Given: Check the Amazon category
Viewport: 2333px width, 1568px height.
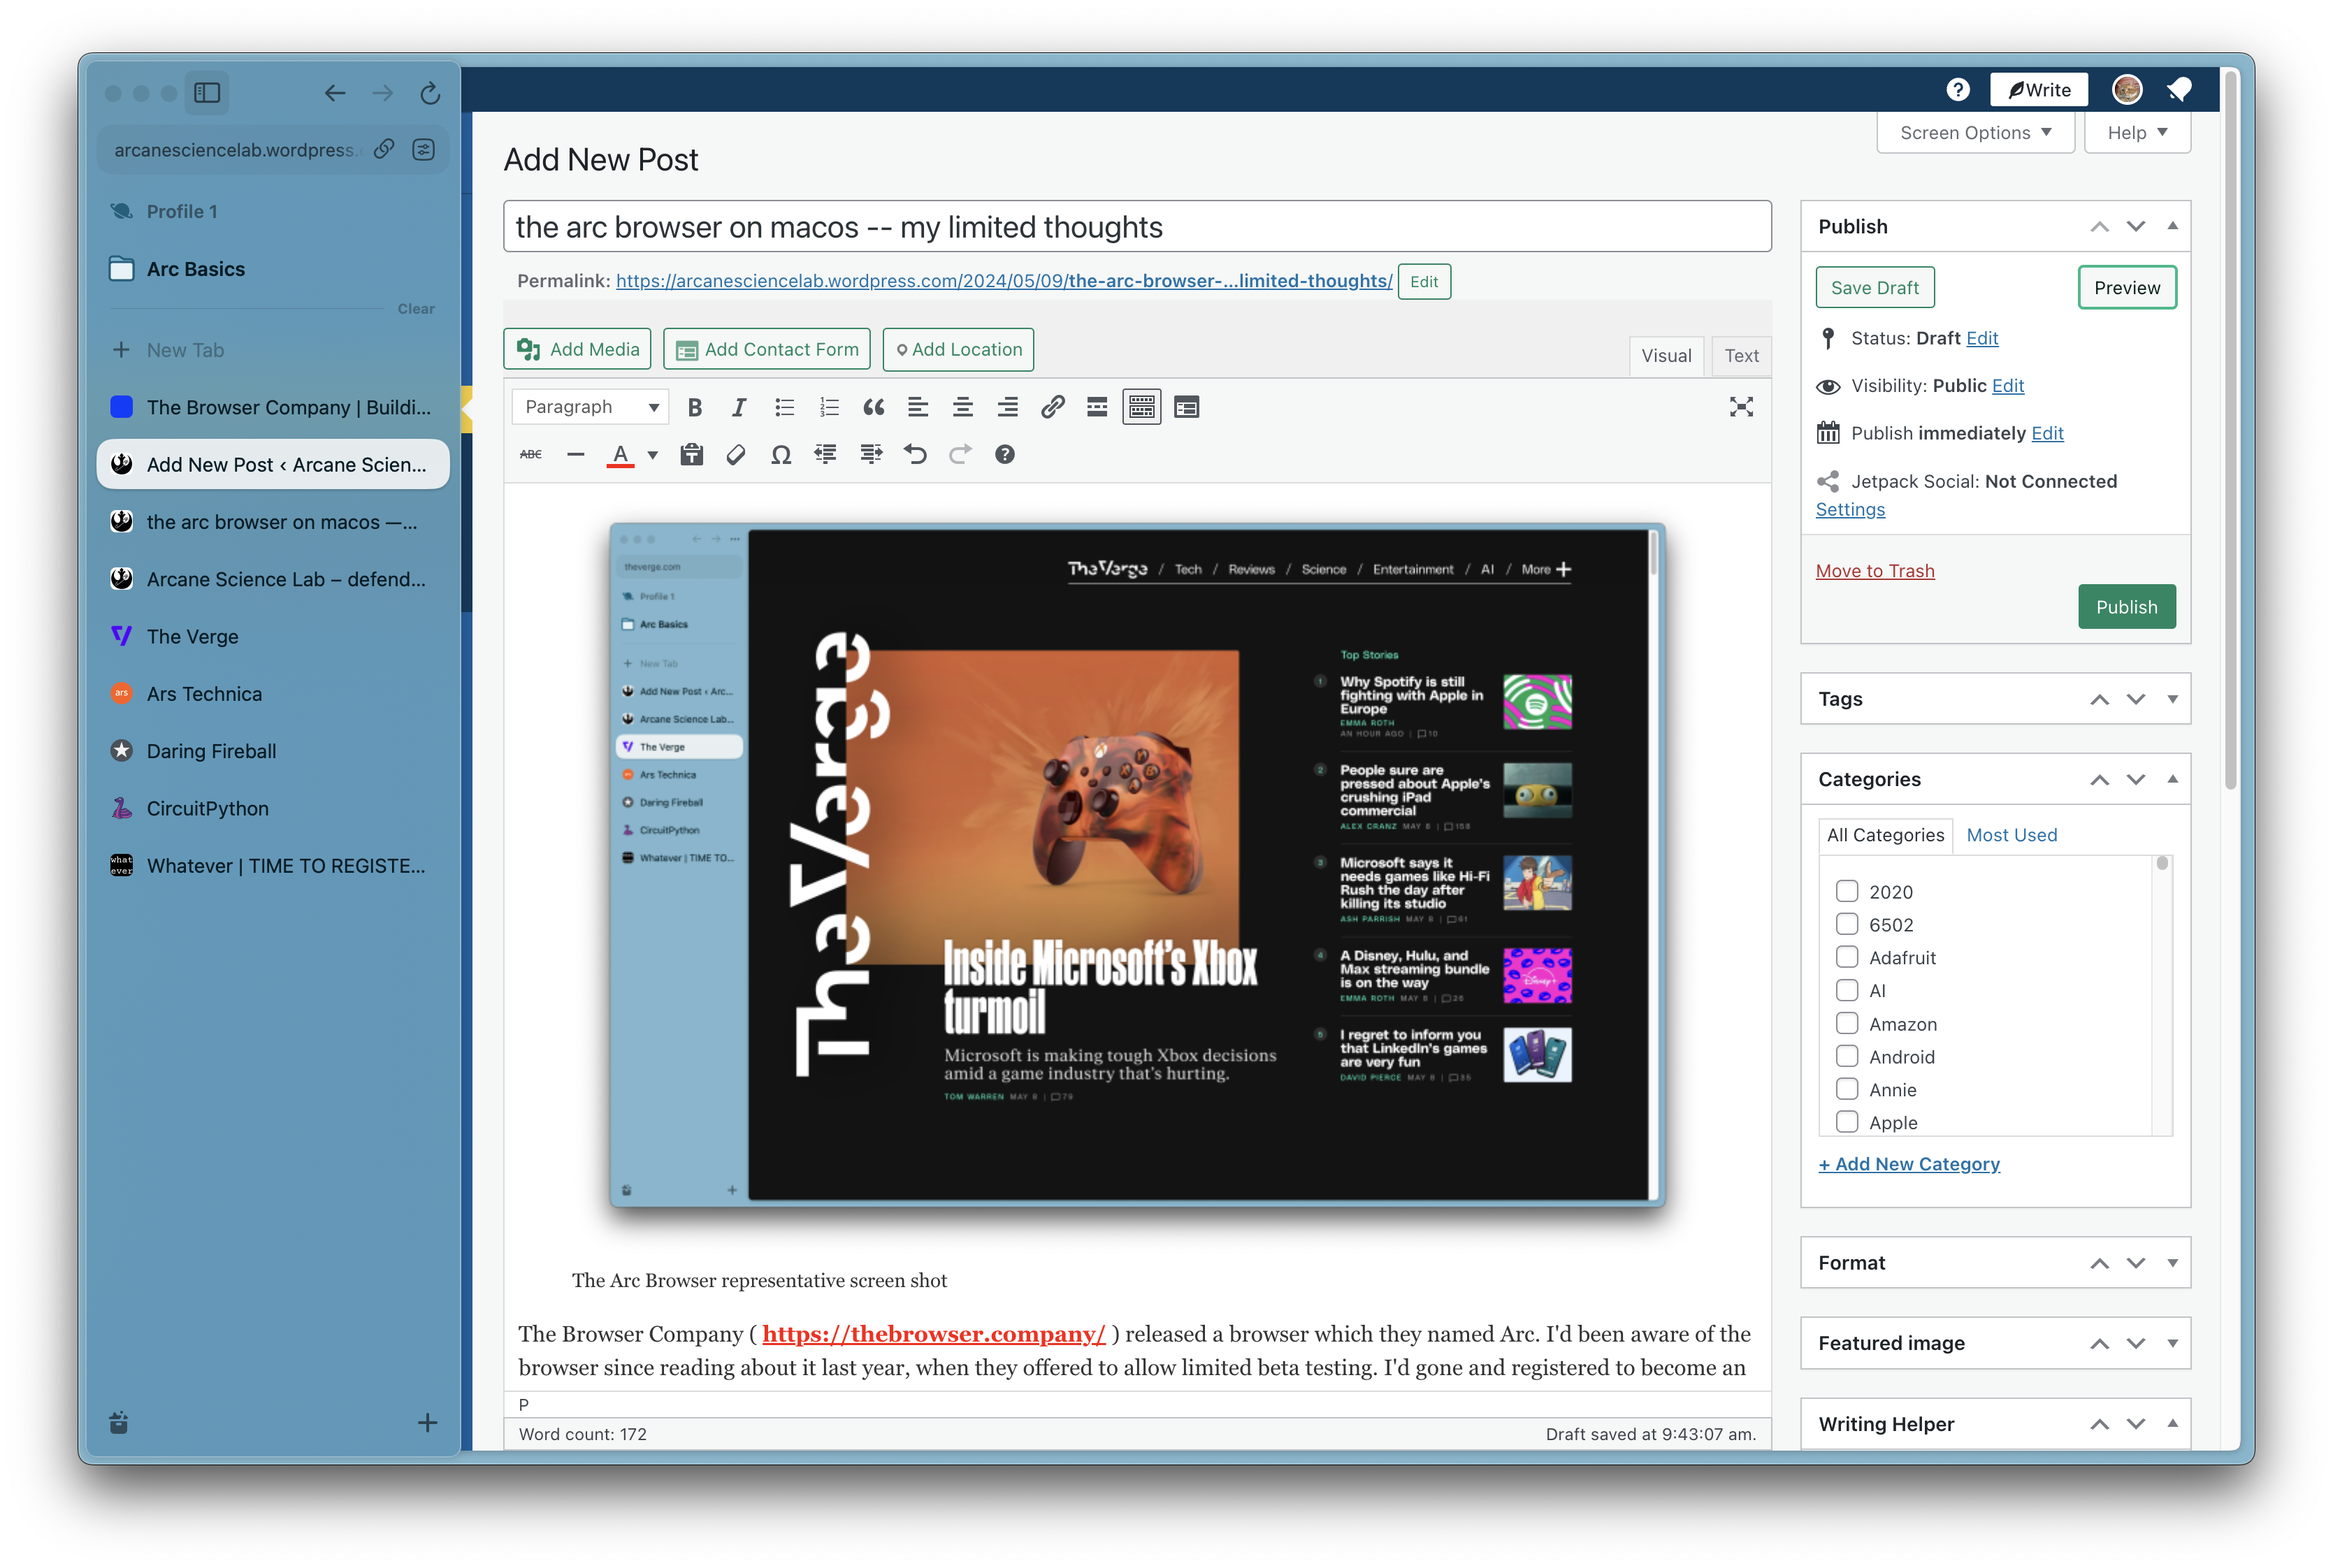Looking at the screenshot, I should click(1847, 1023).
